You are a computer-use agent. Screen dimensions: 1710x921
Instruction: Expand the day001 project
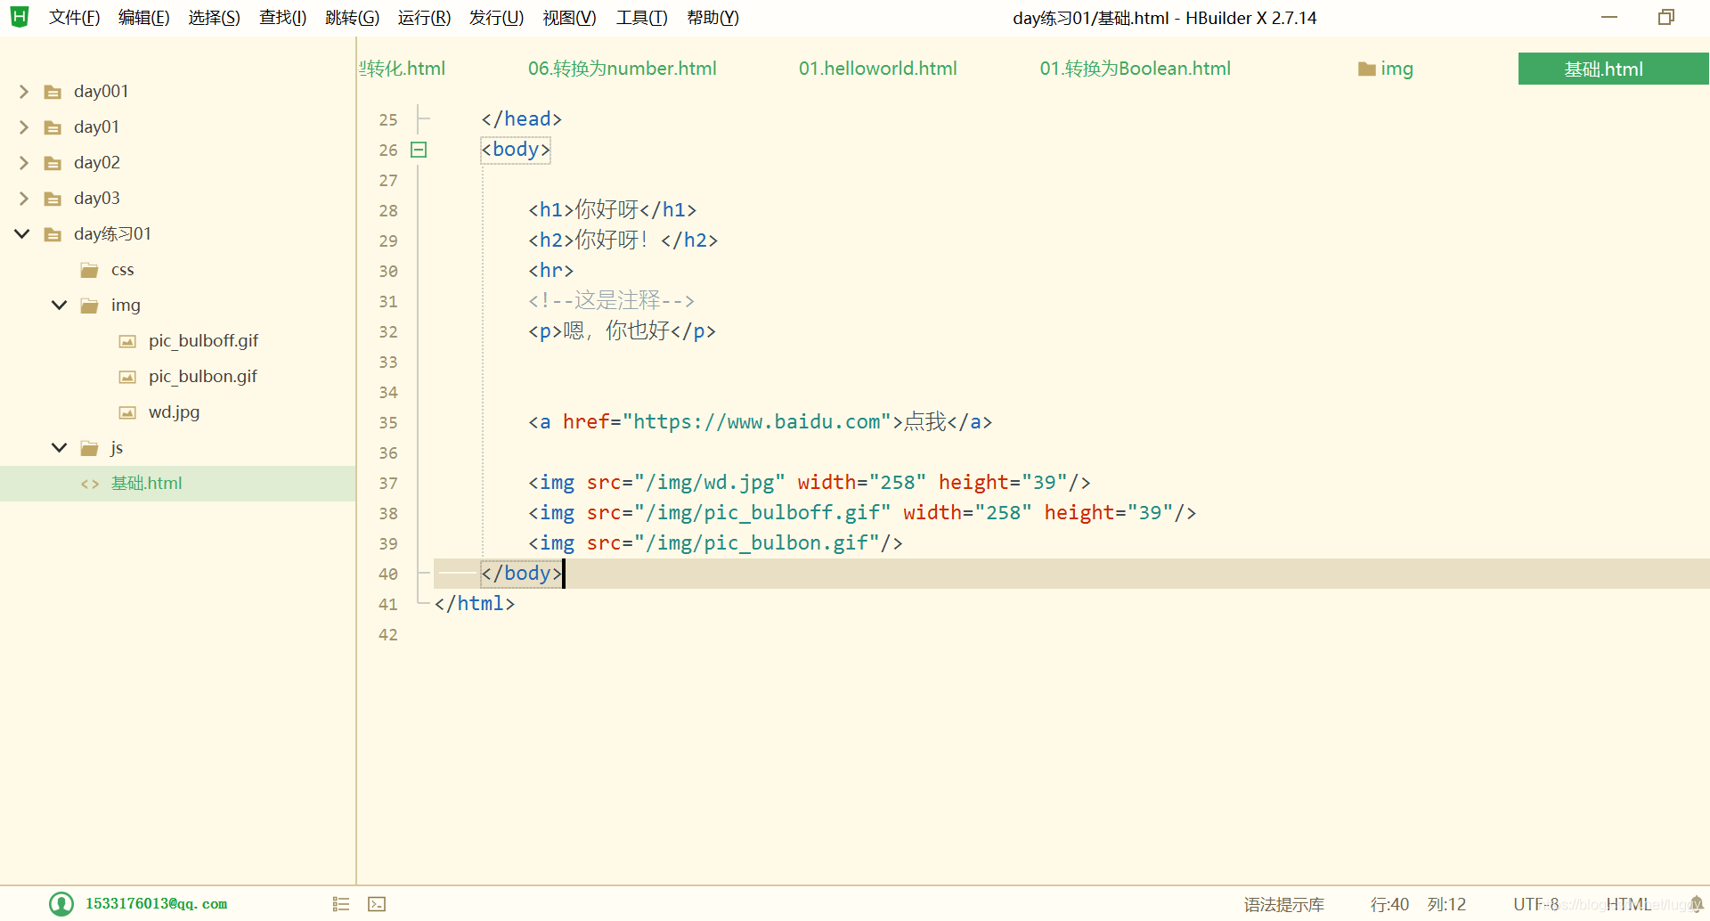click(x=23, y=92)
